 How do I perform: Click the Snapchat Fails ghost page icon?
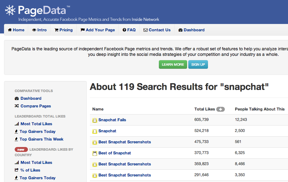click(95, 120)
